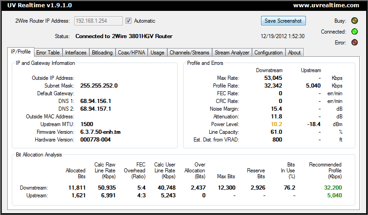Click the green Connected indicator light
368x215 pixels.
click(355, 32)
